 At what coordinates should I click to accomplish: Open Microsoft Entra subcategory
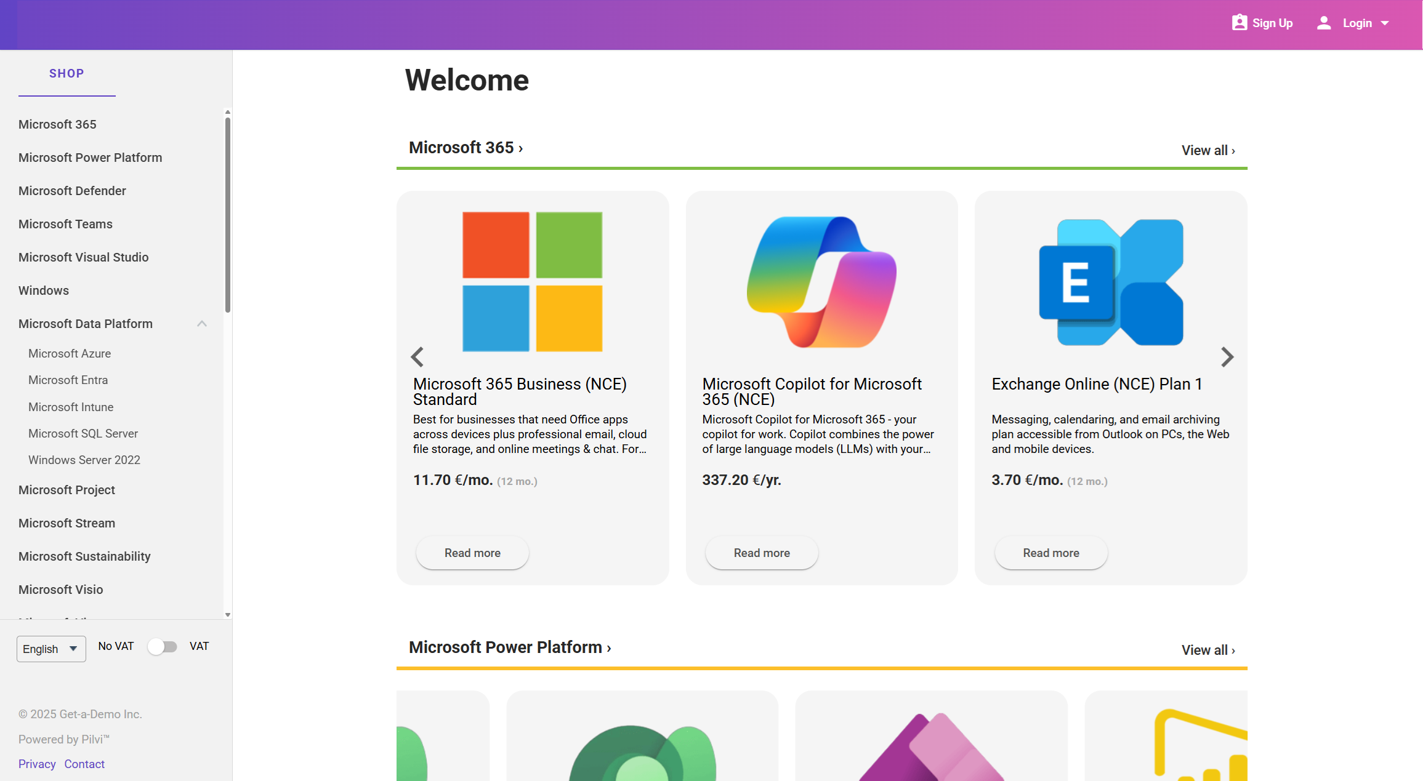[x=68, y=380]
